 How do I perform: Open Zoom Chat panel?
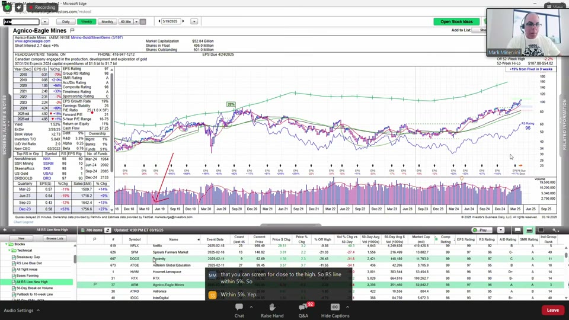point(239,311)
